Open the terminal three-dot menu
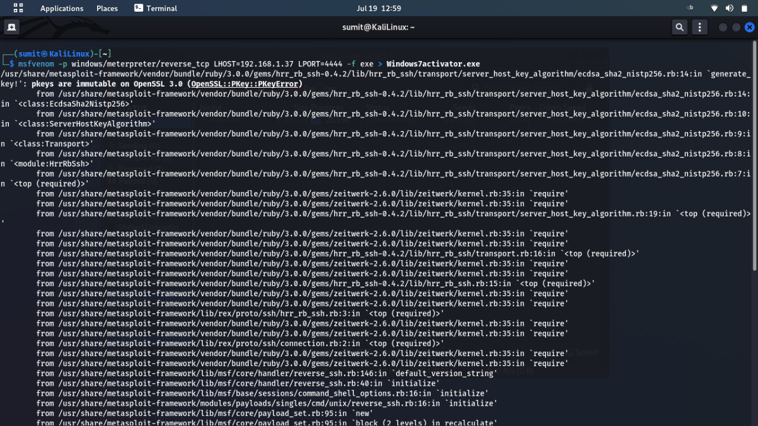Screen dimensions: 758x426 pos(699,27)
